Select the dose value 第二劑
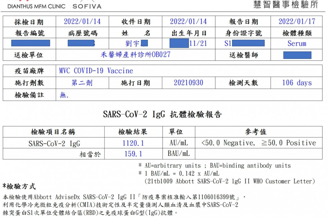The height and width of the screenshot is (217, 328). click(x=82, y=83)
